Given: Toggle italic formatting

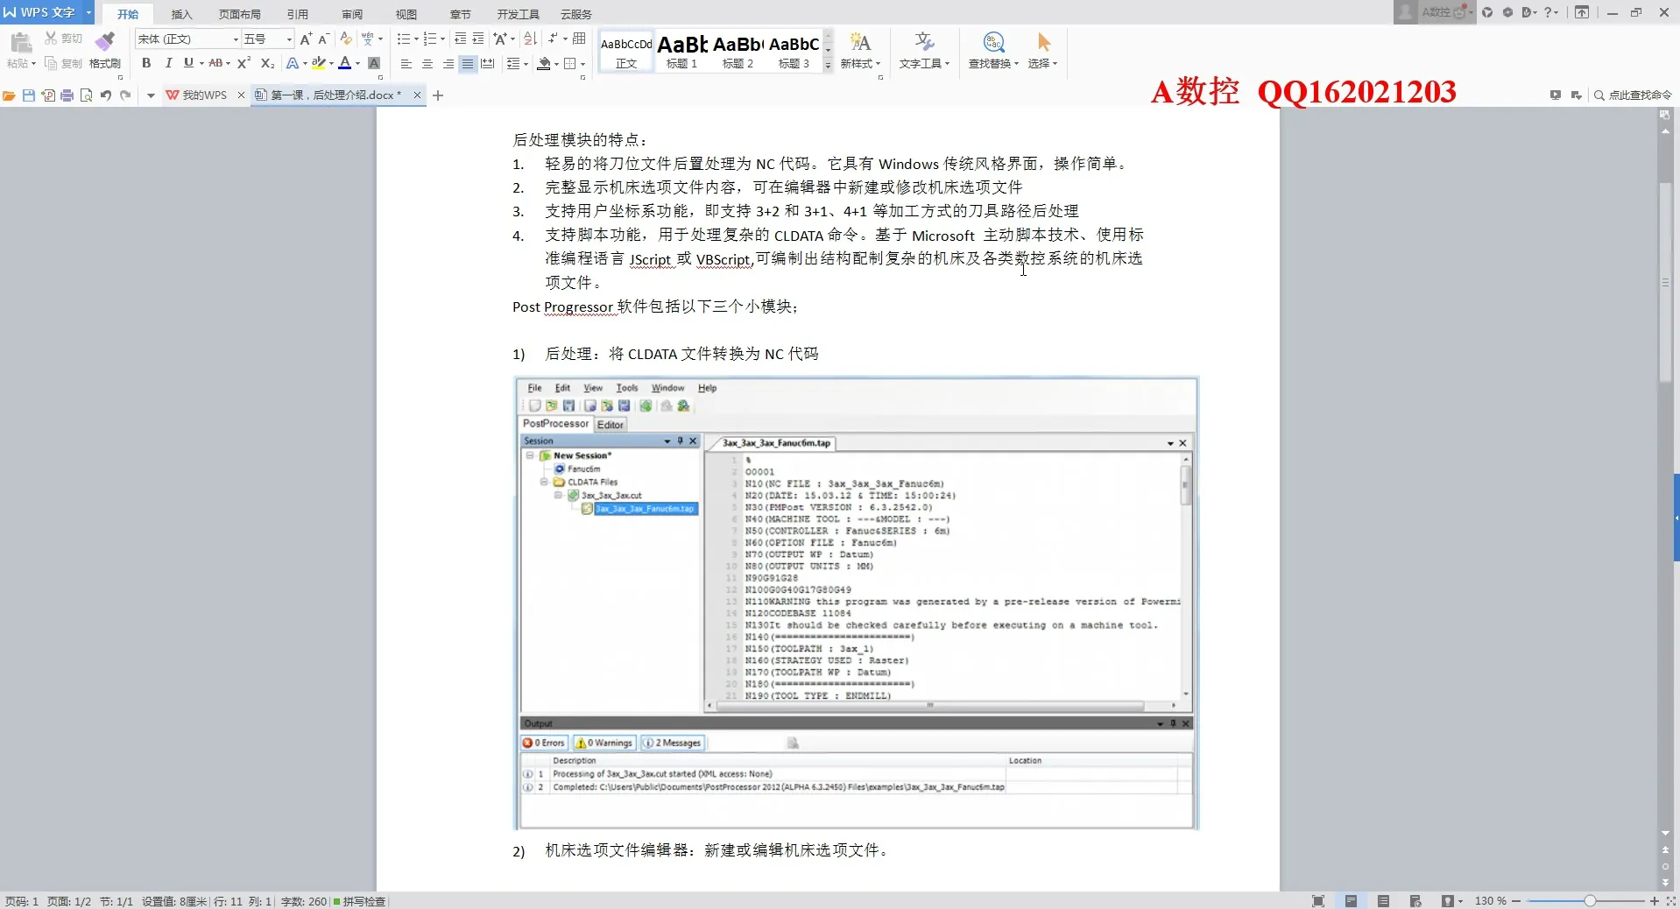Looking at the screenshot, I should [167, 63].
